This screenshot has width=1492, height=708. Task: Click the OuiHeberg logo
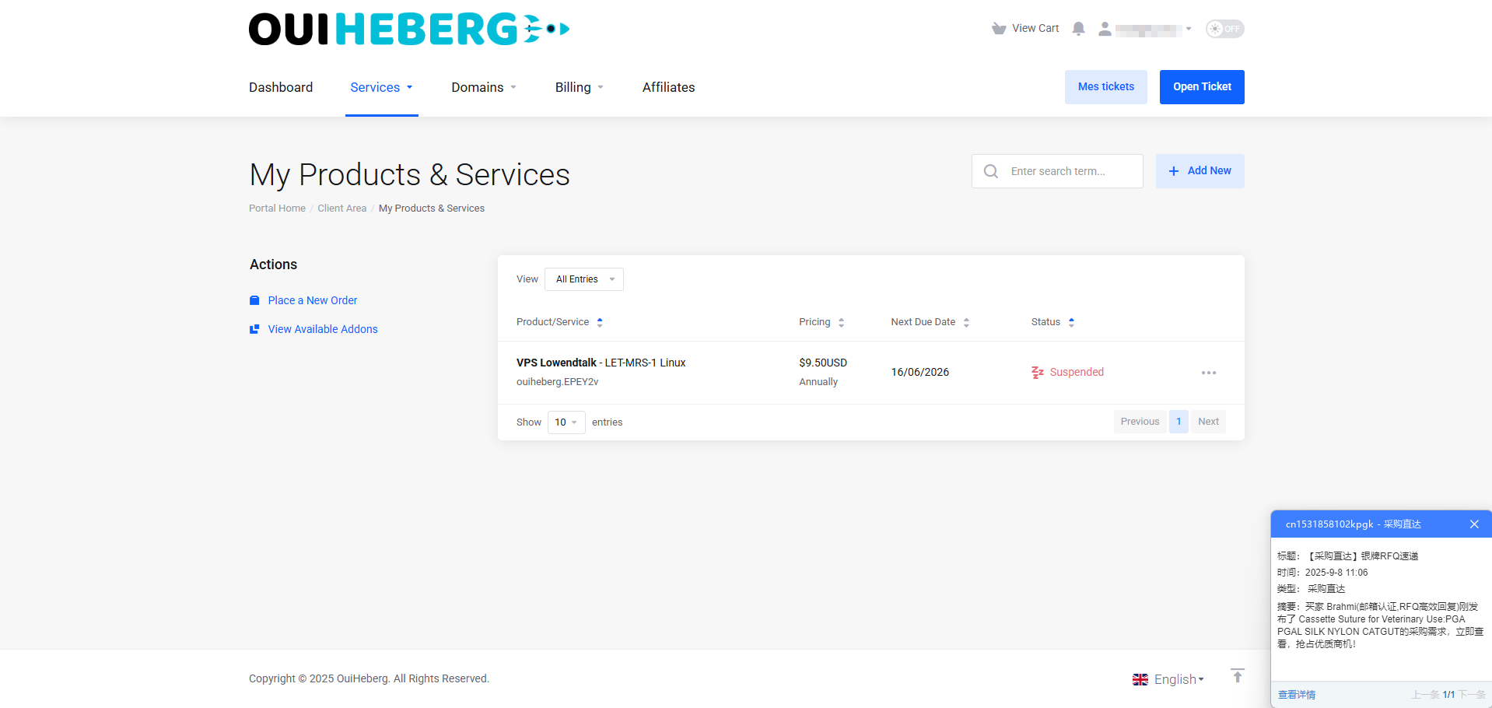tap(409, 29)
